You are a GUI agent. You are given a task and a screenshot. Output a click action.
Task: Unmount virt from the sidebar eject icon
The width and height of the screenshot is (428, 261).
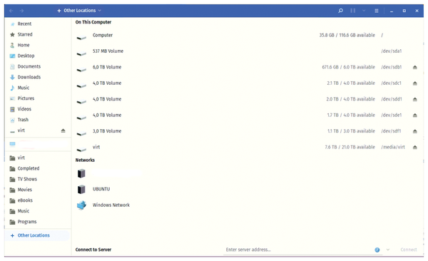(x=63, y=130)
